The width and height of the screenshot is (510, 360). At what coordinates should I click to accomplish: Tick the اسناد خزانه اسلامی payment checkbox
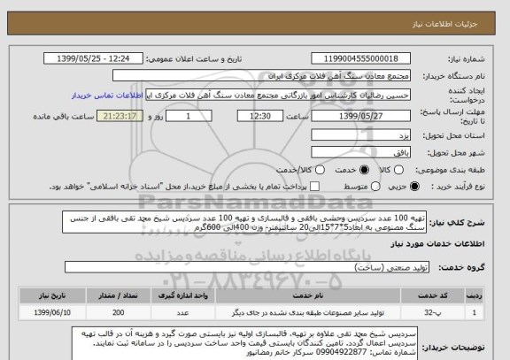[x=314, y=187]
